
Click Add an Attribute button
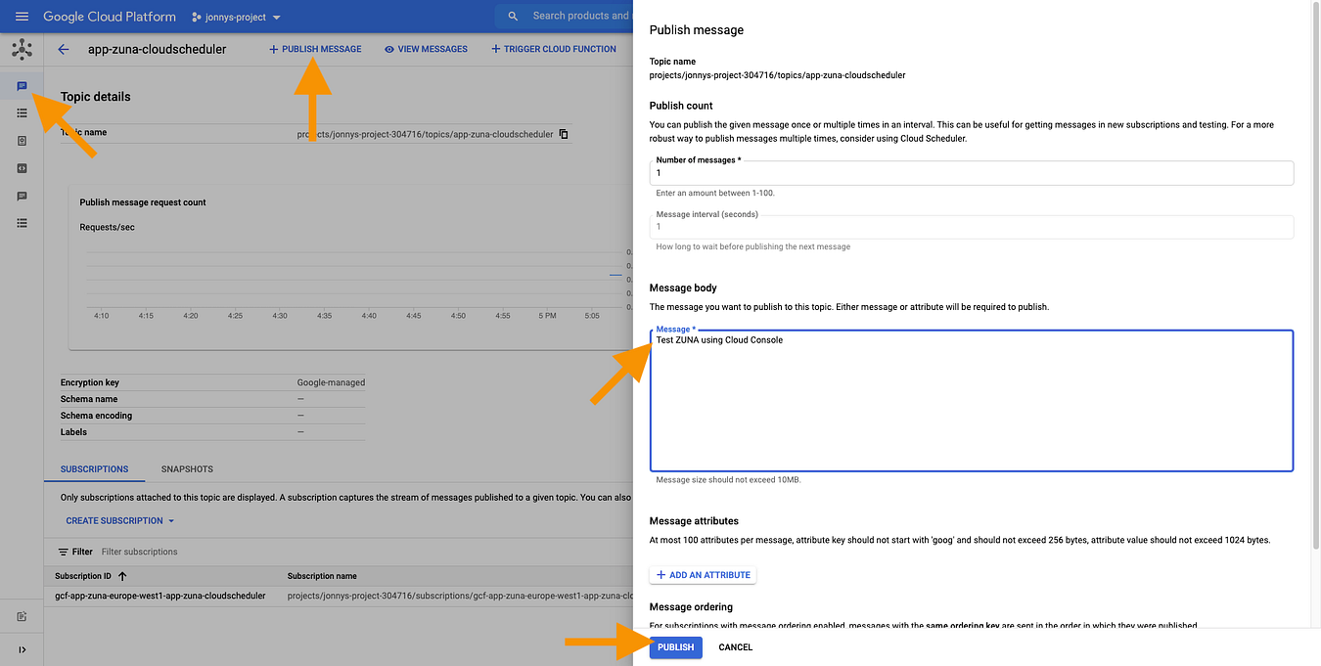pyautogui.click(x=703, y=575)
